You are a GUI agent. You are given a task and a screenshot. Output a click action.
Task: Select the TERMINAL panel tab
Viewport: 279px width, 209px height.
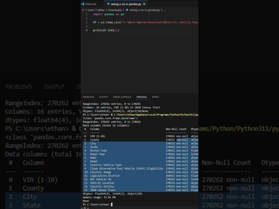click(142, 97)
